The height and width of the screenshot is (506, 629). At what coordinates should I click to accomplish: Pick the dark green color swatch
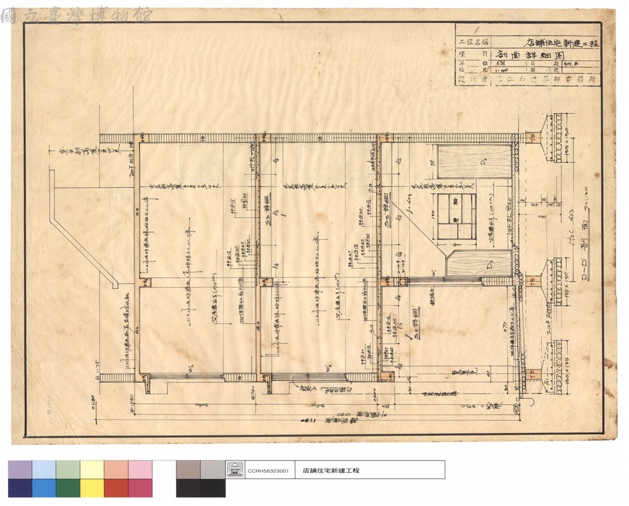(68, 488)
